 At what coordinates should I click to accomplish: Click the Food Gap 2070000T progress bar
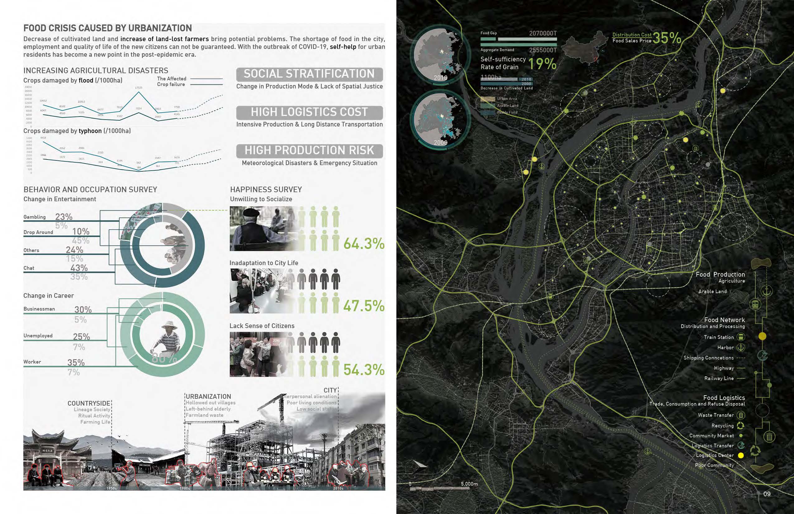pyautogui.click(x=518, y=39)
